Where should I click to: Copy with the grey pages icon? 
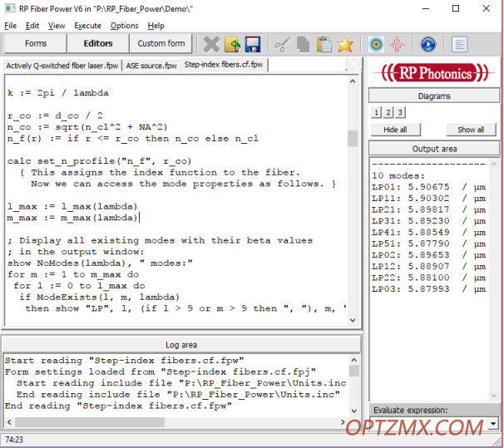303,44
